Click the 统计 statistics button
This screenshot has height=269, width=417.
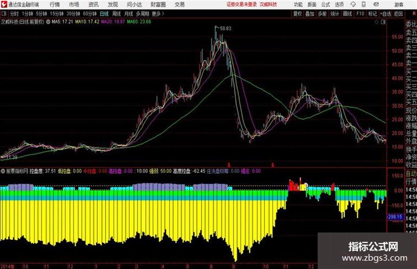click(334, 14)
